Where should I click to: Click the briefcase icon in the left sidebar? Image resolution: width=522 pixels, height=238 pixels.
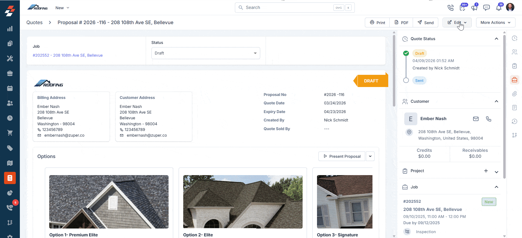point(10,73)
